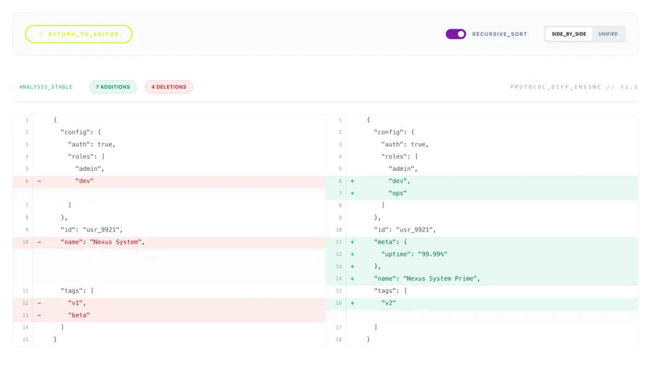This screenshot has width=651, height=366.
Task: Click right pane "roles": [ line
Action: tap(482, 157)
